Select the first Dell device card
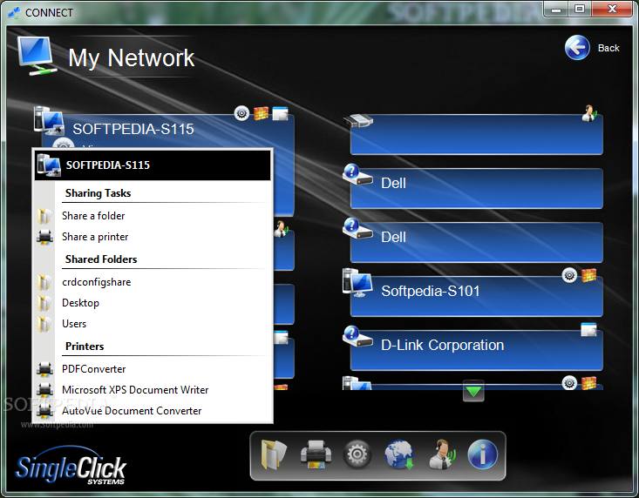The image size is (639, 498). tap(476, 188)
